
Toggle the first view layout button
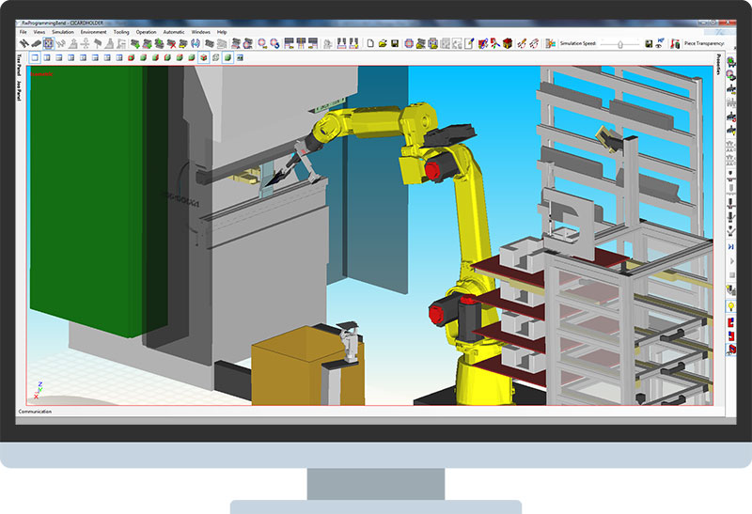click(35, 57)
